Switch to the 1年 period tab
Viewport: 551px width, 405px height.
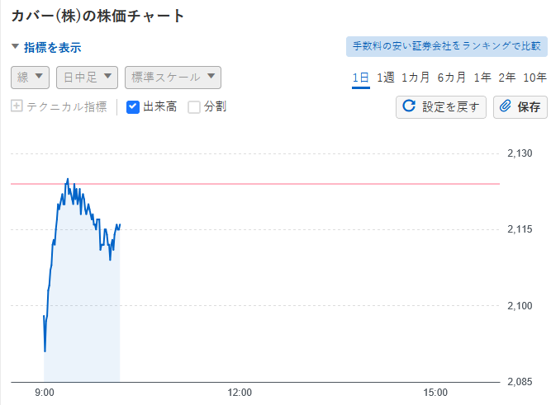click(482, 78)
